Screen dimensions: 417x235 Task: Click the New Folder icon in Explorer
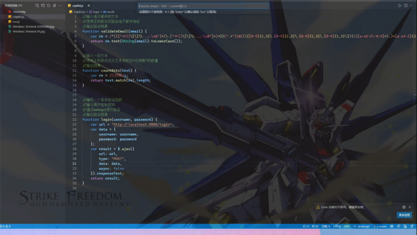(43, 5)
